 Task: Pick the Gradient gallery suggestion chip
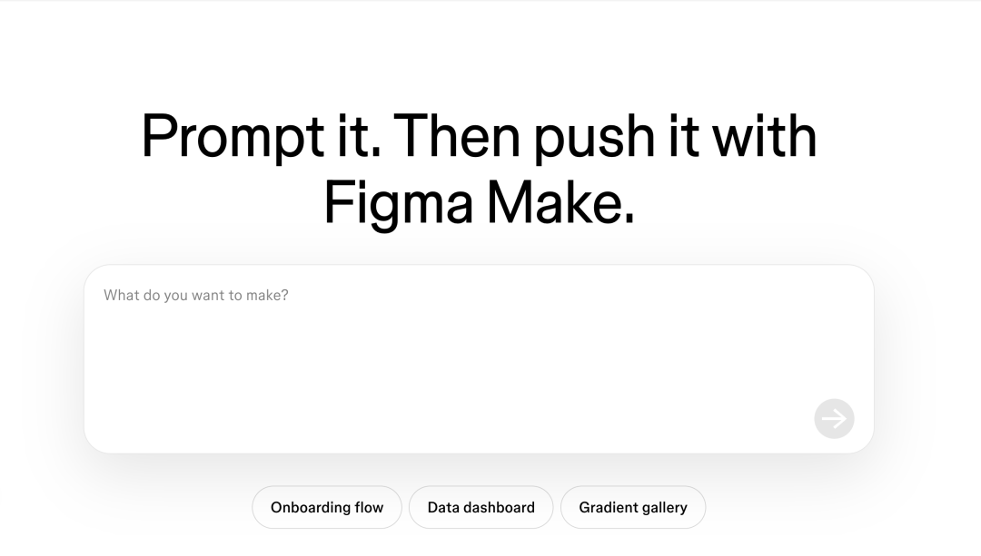(x=633, y=507)
